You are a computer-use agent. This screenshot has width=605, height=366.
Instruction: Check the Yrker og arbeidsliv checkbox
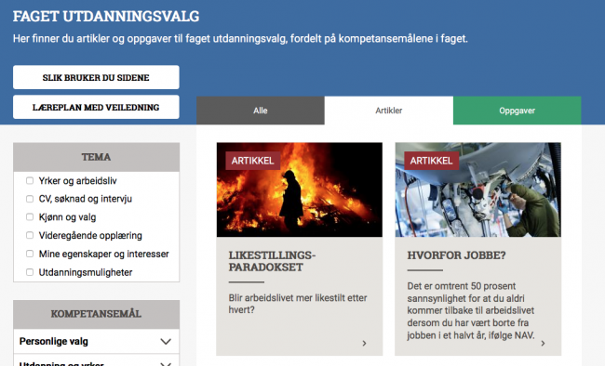pos(30,181)
